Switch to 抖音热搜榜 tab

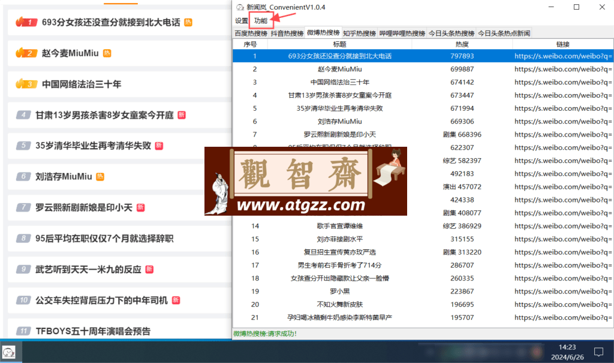(287, 34)
